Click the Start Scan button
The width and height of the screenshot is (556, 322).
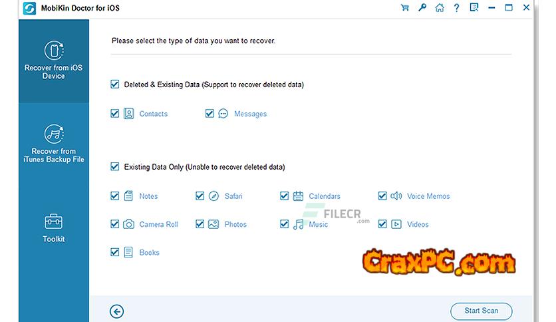coord(482,311)
